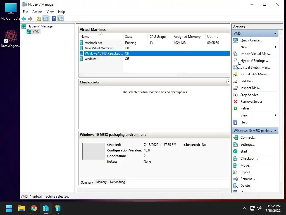The width and height of the screenshot is (286, 215).
Task: Switch to the Memory tab
Action: click(101, 182)
